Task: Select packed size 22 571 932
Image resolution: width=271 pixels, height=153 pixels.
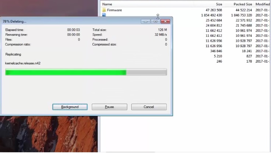Action: pos(244,20)
